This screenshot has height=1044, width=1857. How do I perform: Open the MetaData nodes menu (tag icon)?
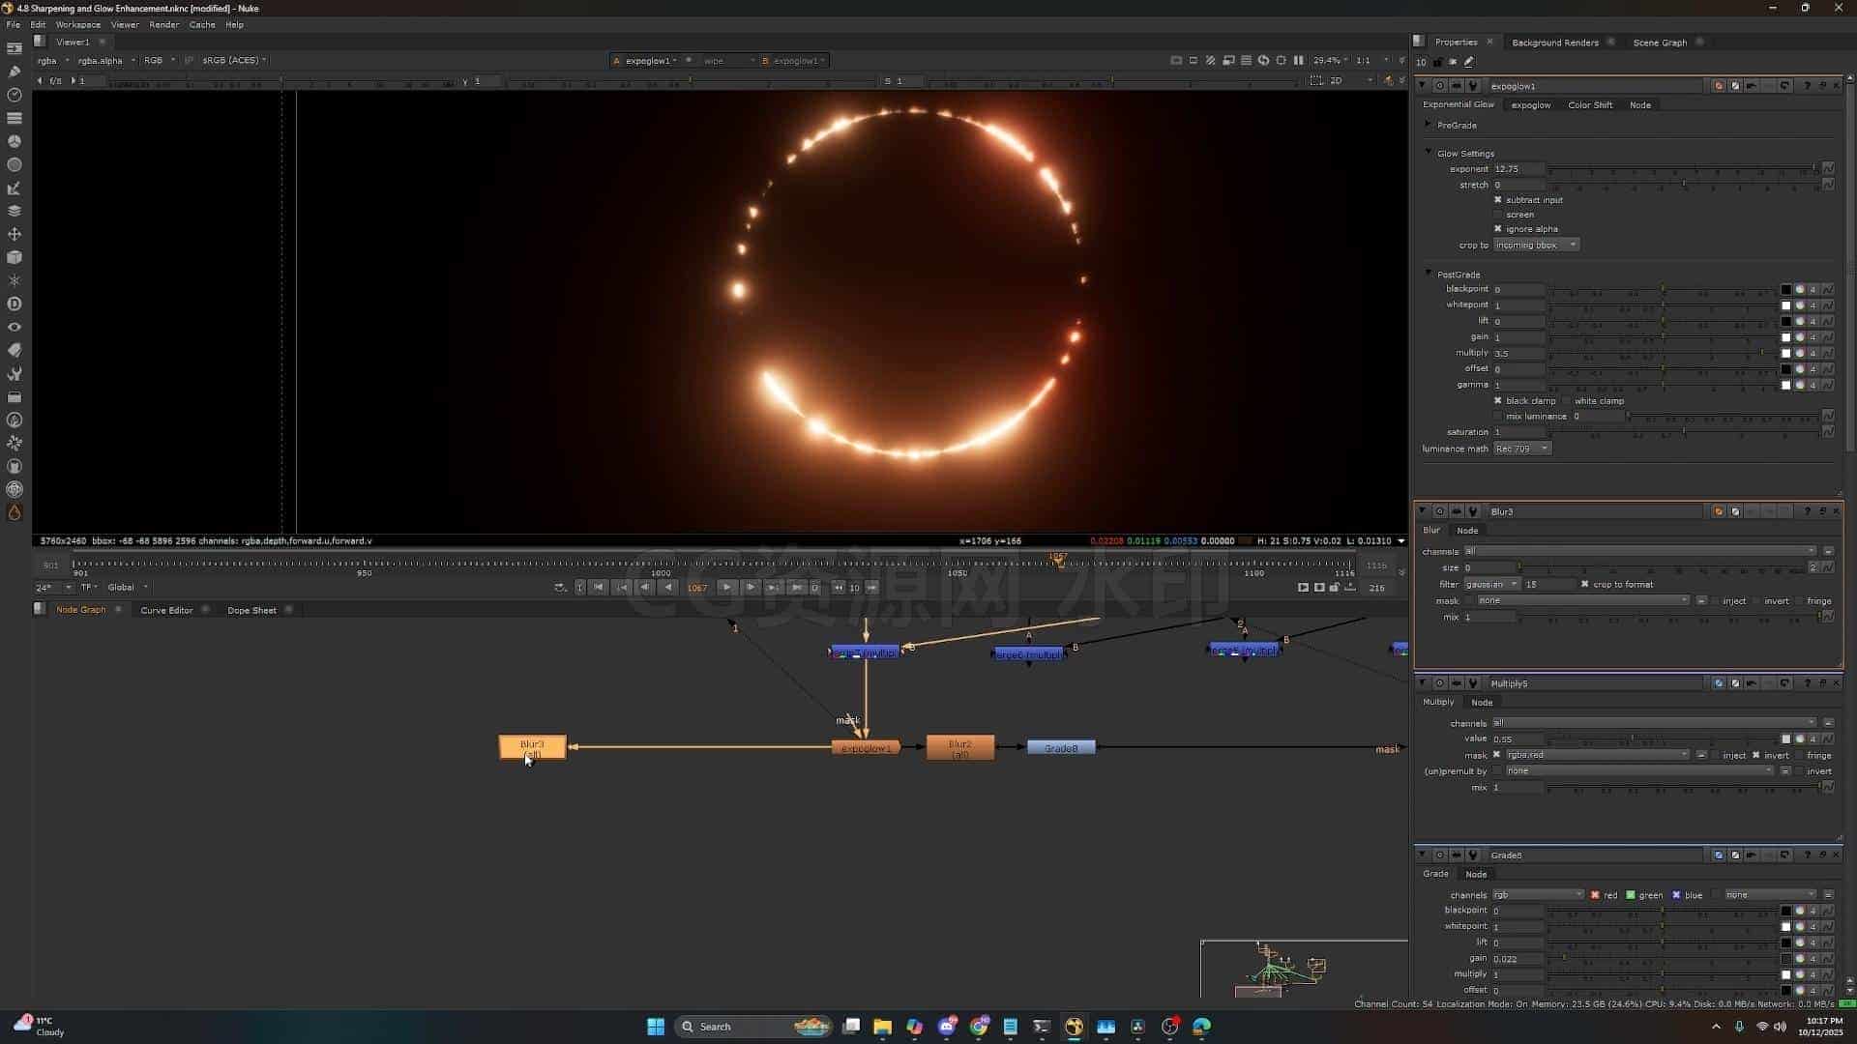click(x=15, y=350)
